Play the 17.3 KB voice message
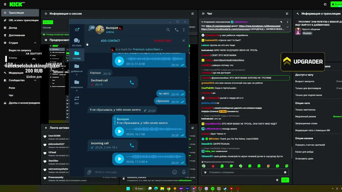This screenshot has height=192, width=342. click(x=119, y=159)
